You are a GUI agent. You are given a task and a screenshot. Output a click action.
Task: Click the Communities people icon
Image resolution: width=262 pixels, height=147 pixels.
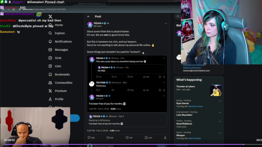pyautogui.click(x=50, y=82)
